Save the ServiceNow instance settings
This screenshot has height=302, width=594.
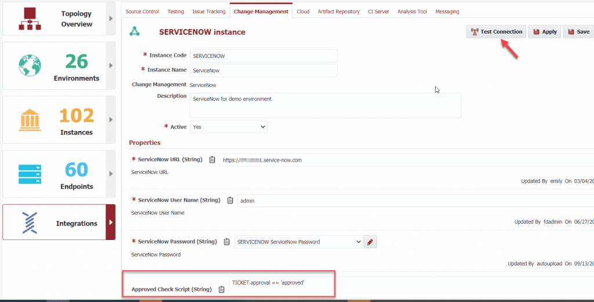pos(578,32)
